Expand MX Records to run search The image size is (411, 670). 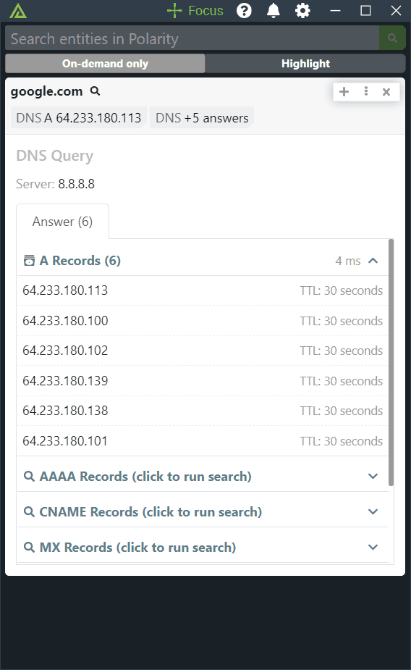point(203,547)
